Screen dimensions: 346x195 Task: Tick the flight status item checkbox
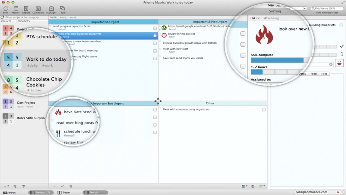155,58
